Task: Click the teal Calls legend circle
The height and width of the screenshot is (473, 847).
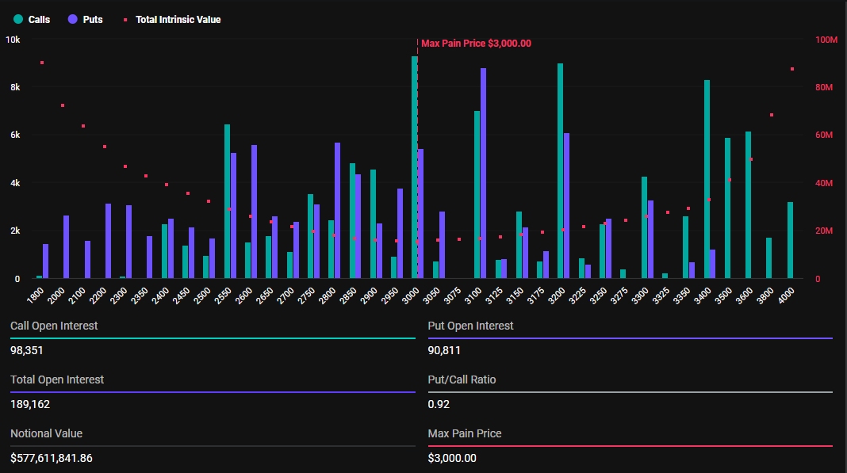Action: tap(18, 20)
